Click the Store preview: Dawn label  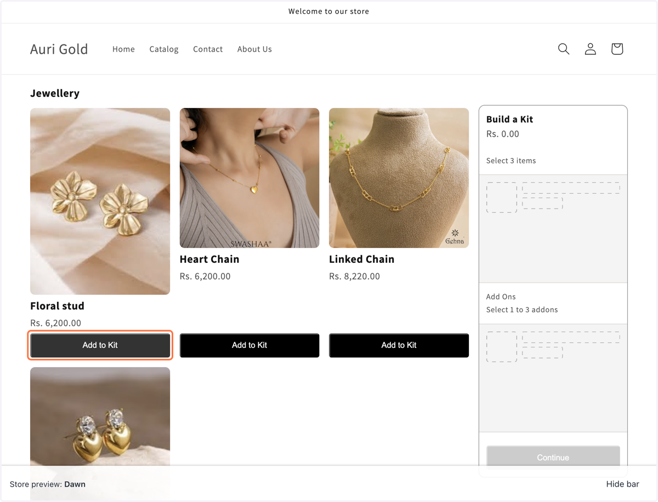pos(48,484)
